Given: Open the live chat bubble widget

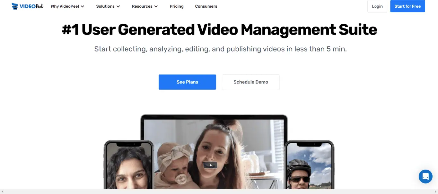Looking at the screenshot, I should (425, 176).
